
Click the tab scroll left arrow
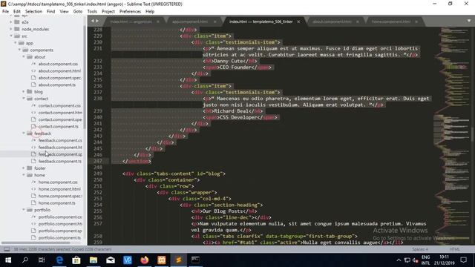tap(93, 21)
